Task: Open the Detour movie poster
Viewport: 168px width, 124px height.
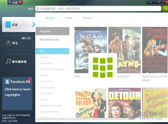Action: pos(125,103)
